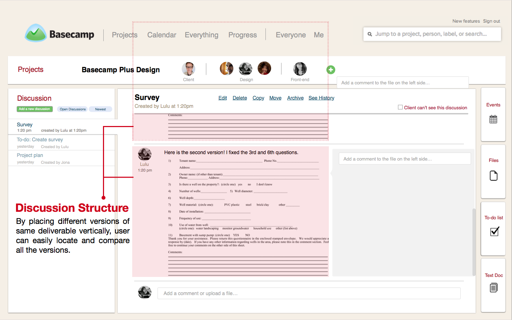Select the Client avatar
Viewport: 512px width, 320px height.
(x=188, y=69)
